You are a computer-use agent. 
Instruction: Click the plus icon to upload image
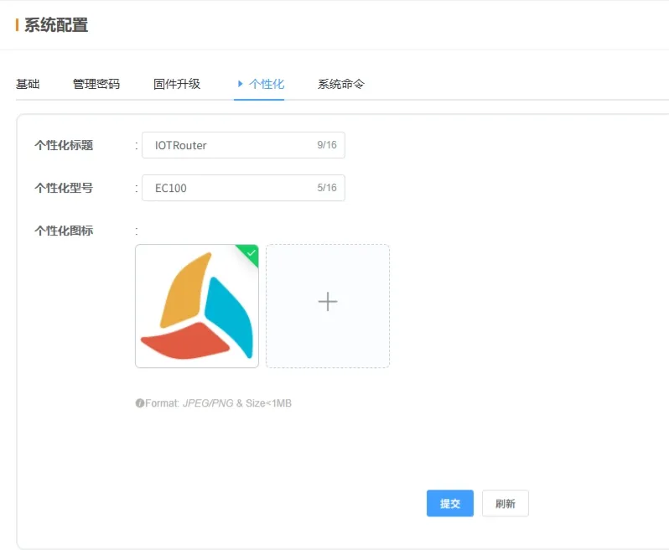coord(328,303)
